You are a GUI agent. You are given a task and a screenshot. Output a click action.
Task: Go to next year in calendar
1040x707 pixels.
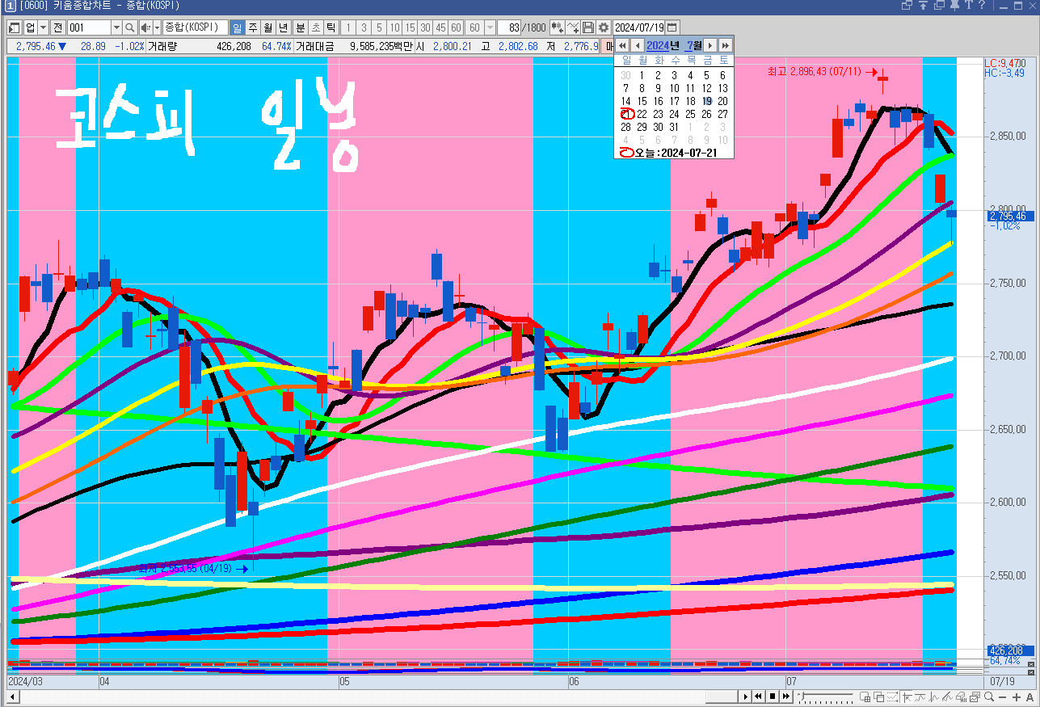[726, 45]
